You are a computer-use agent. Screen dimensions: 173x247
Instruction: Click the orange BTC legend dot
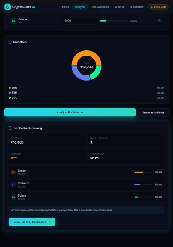(x=10, y=88)
